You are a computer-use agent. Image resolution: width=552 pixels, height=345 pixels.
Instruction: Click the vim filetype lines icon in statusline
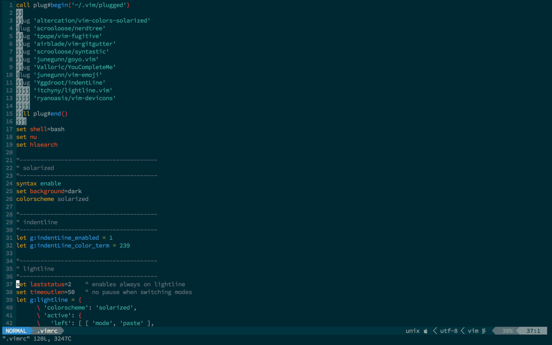click(x=484, y=331)
